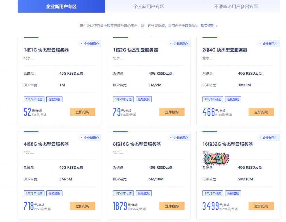Click 立即抢购 for 16核32G server

coord(261,206)
